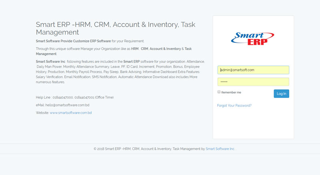The width and height of the screenshot is (320, 175).
Task: Click the Smart ERP page heading
Action: coord(116,28)
